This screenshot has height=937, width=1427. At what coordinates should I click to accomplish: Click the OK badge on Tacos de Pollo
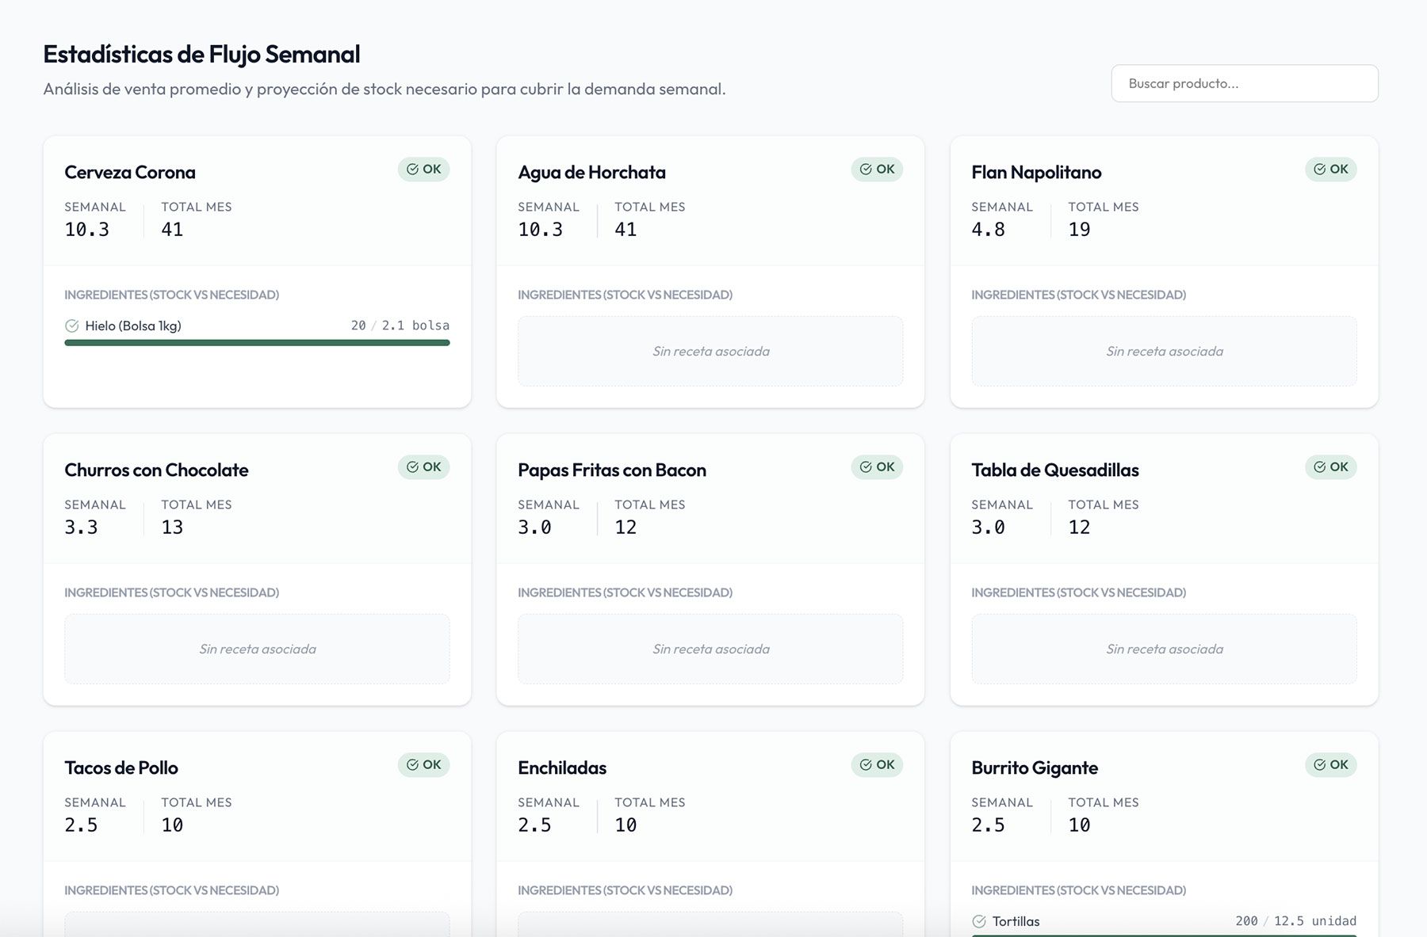point(423,765)
